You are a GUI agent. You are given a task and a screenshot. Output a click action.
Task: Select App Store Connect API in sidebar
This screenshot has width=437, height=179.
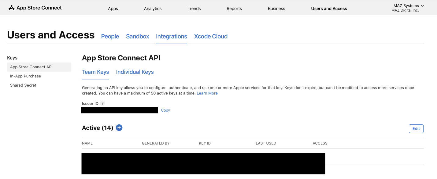click(39, 67)
